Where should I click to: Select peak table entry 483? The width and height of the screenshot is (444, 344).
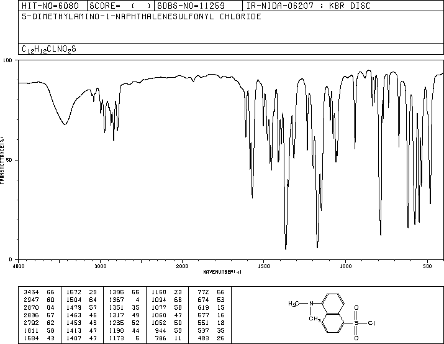(x=203, y=338)
